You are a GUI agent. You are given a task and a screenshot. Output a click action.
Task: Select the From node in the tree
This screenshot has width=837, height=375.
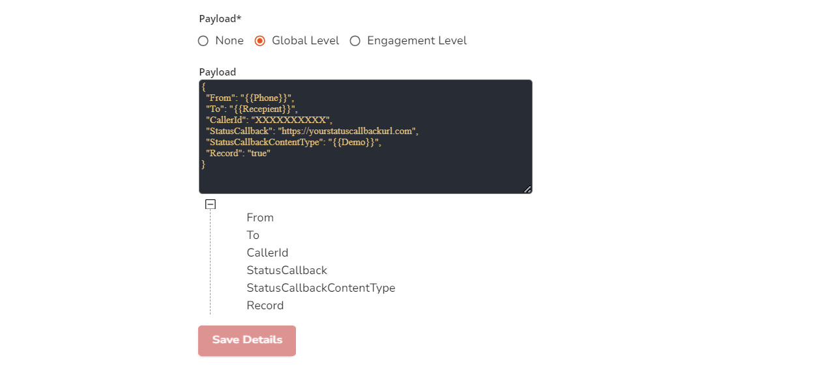[260, 217]
